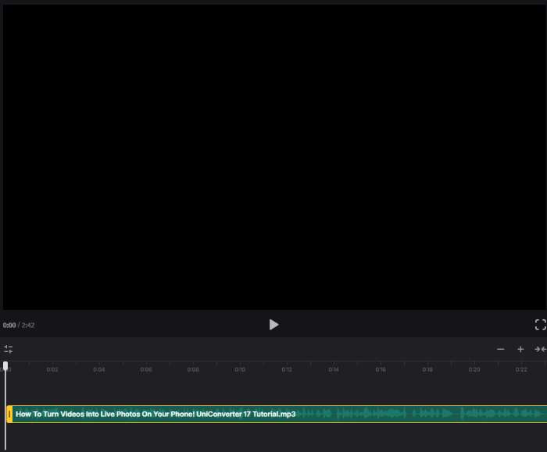
Task: Click the yellow trim handle on the clip
Action: pyautogui.click(x=9, y=415)
